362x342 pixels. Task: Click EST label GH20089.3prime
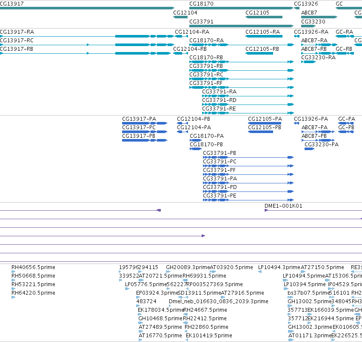[x=188, y=267]
